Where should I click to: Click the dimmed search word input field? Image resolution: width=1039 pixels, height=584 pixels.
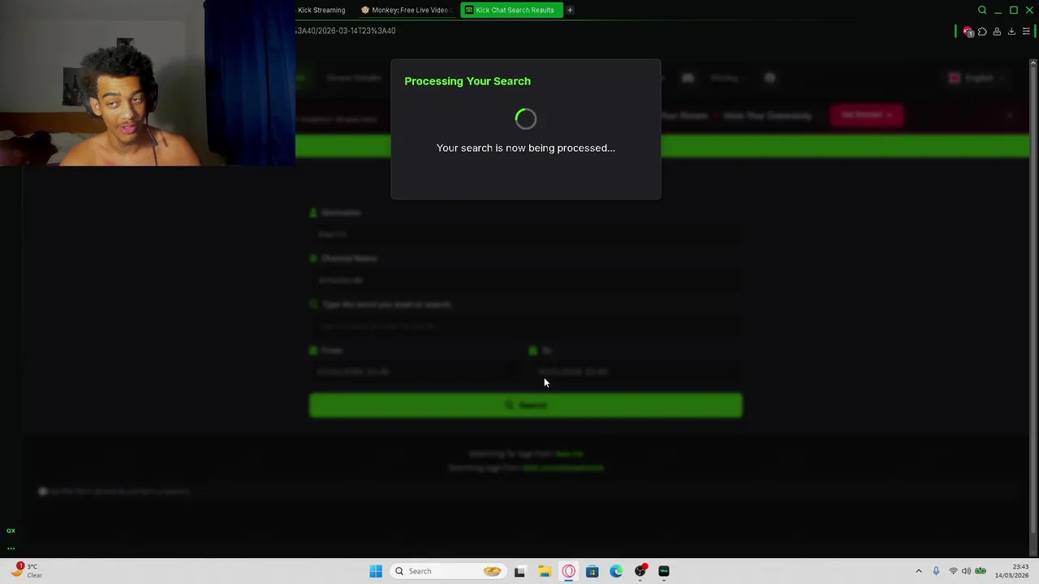(x=525, y=326)
